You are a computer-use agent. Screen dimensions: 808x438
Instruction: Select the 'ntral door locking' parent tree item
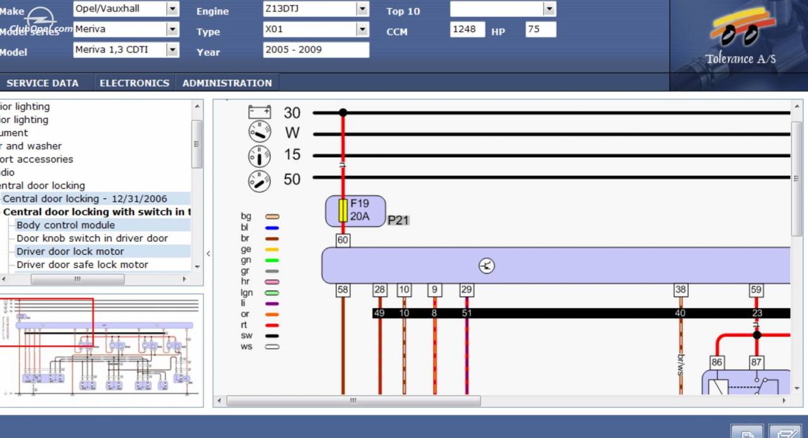(42, 185)
